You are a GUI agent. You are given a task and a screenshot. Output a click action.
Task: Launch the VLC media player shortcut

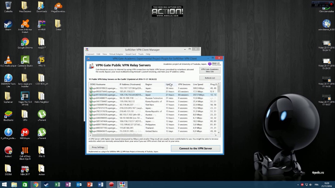tap(8, 61)
